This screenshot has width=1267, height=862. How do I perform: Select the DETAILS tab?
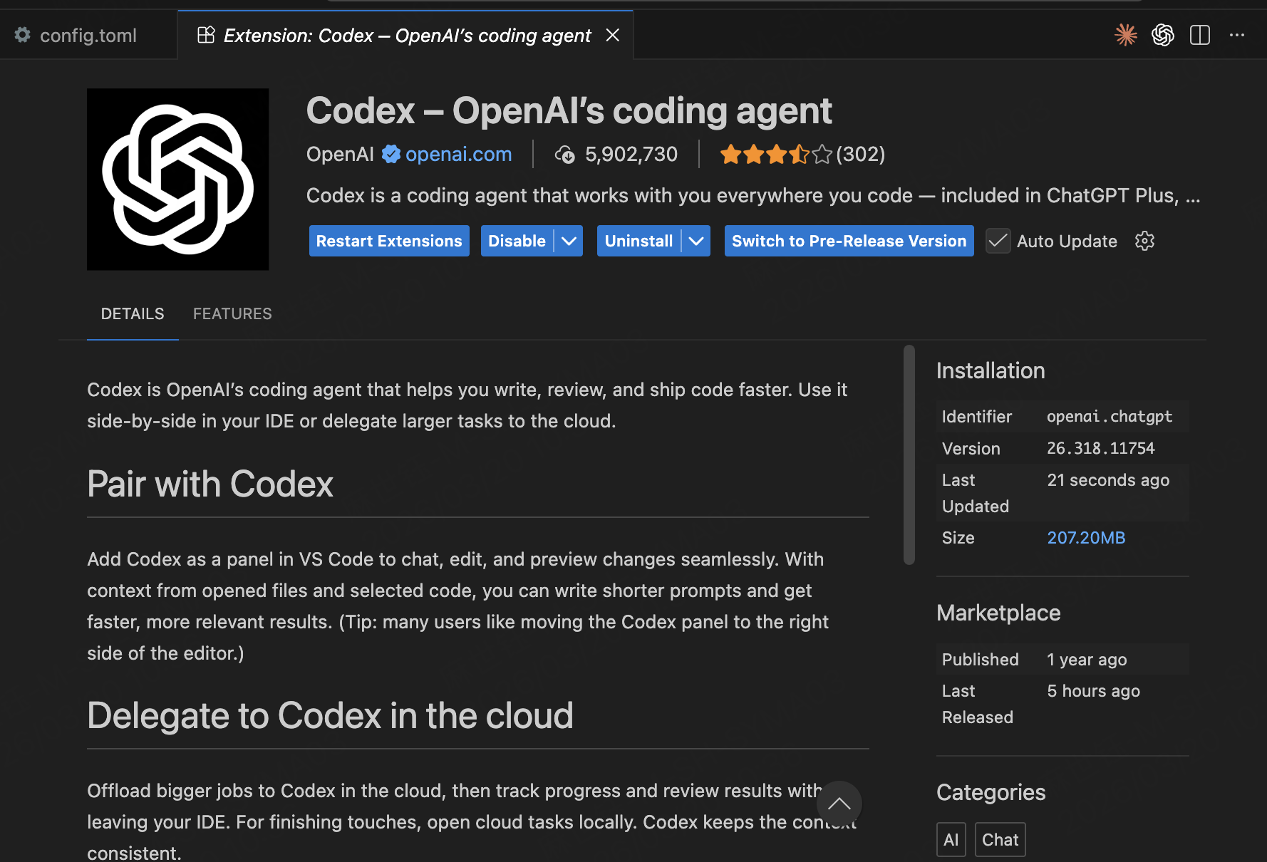tap(133, 313)
